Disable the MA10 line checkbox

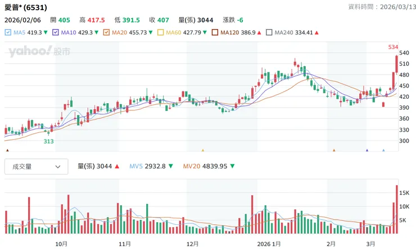click(56, 33)
